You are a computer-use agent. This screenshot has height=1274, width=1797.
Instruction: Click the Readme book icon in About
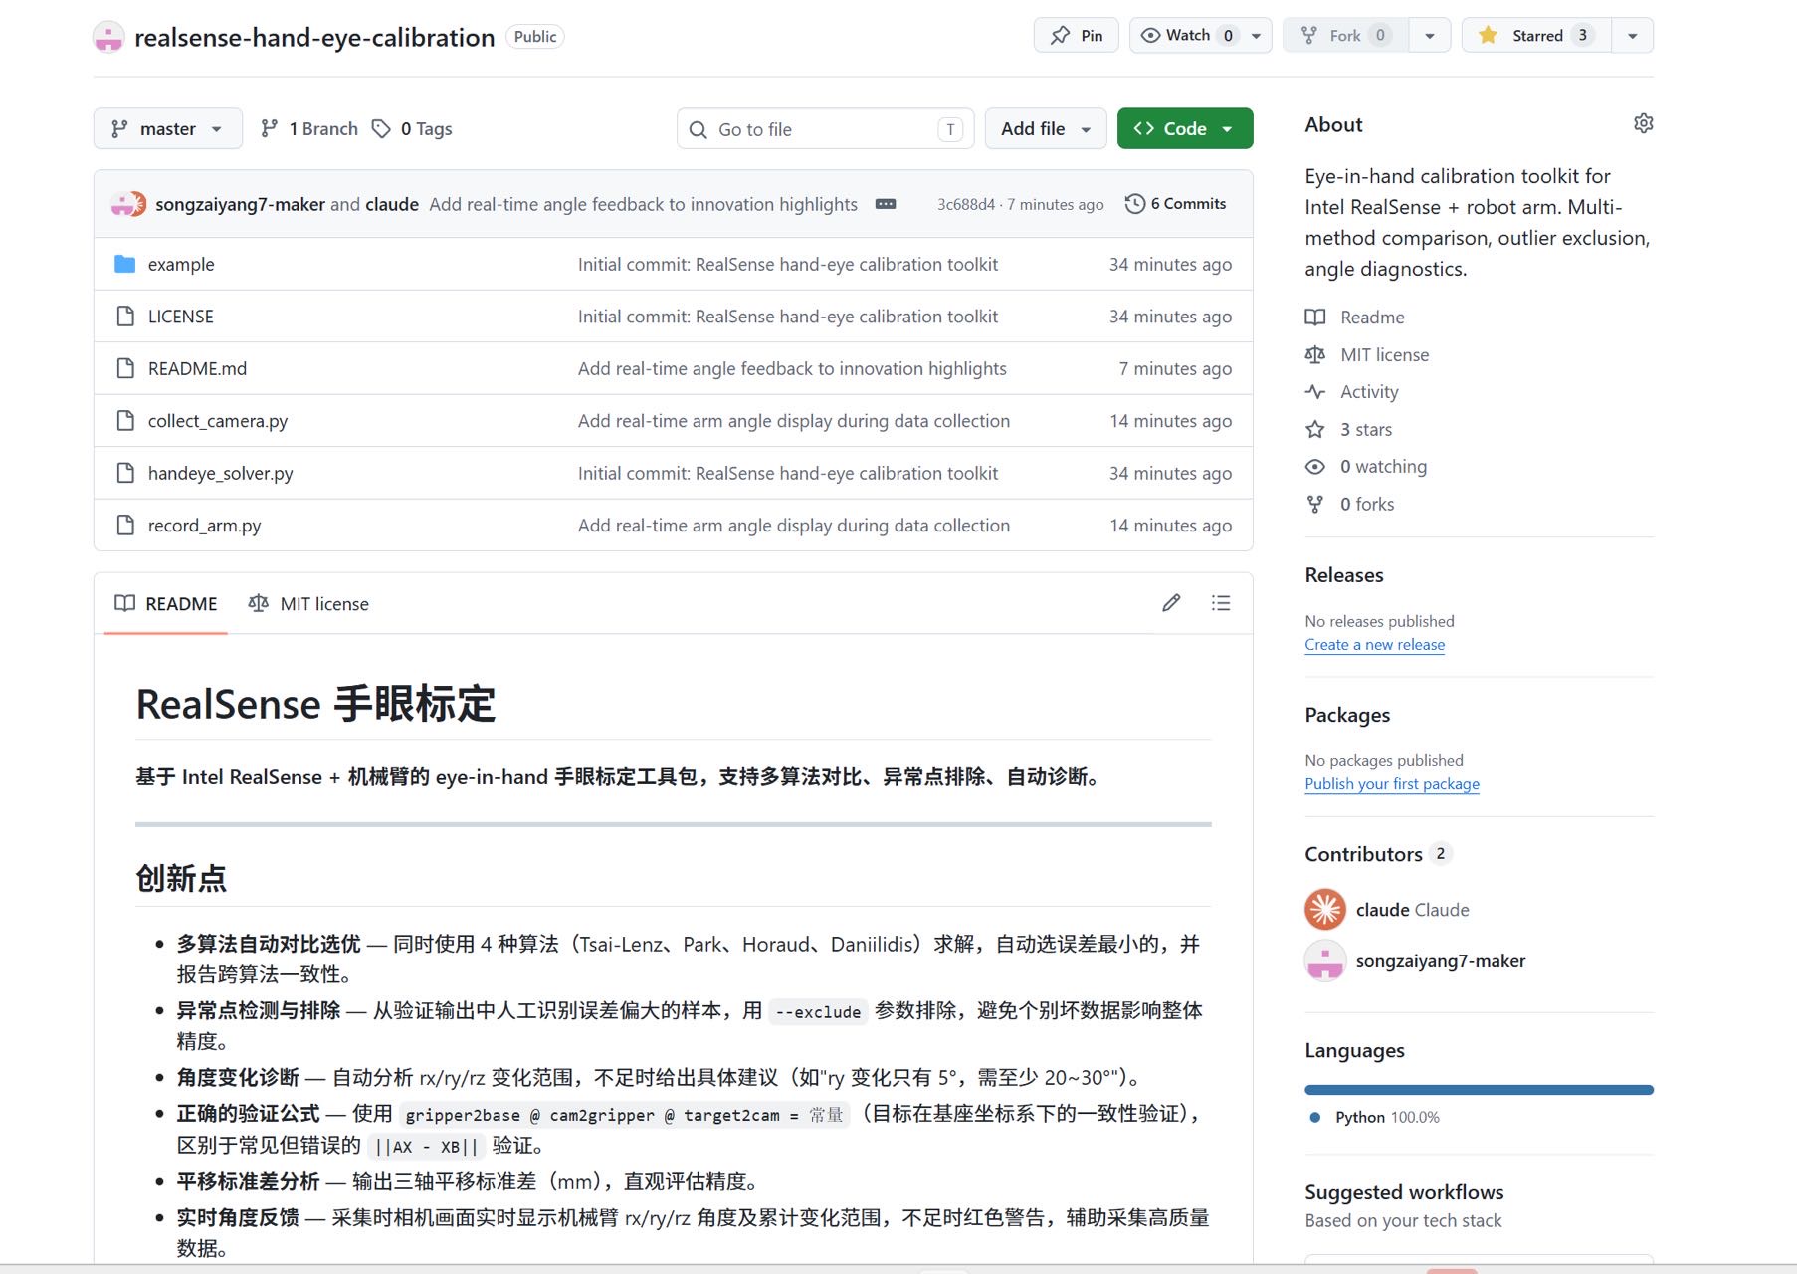(1315, 318)
